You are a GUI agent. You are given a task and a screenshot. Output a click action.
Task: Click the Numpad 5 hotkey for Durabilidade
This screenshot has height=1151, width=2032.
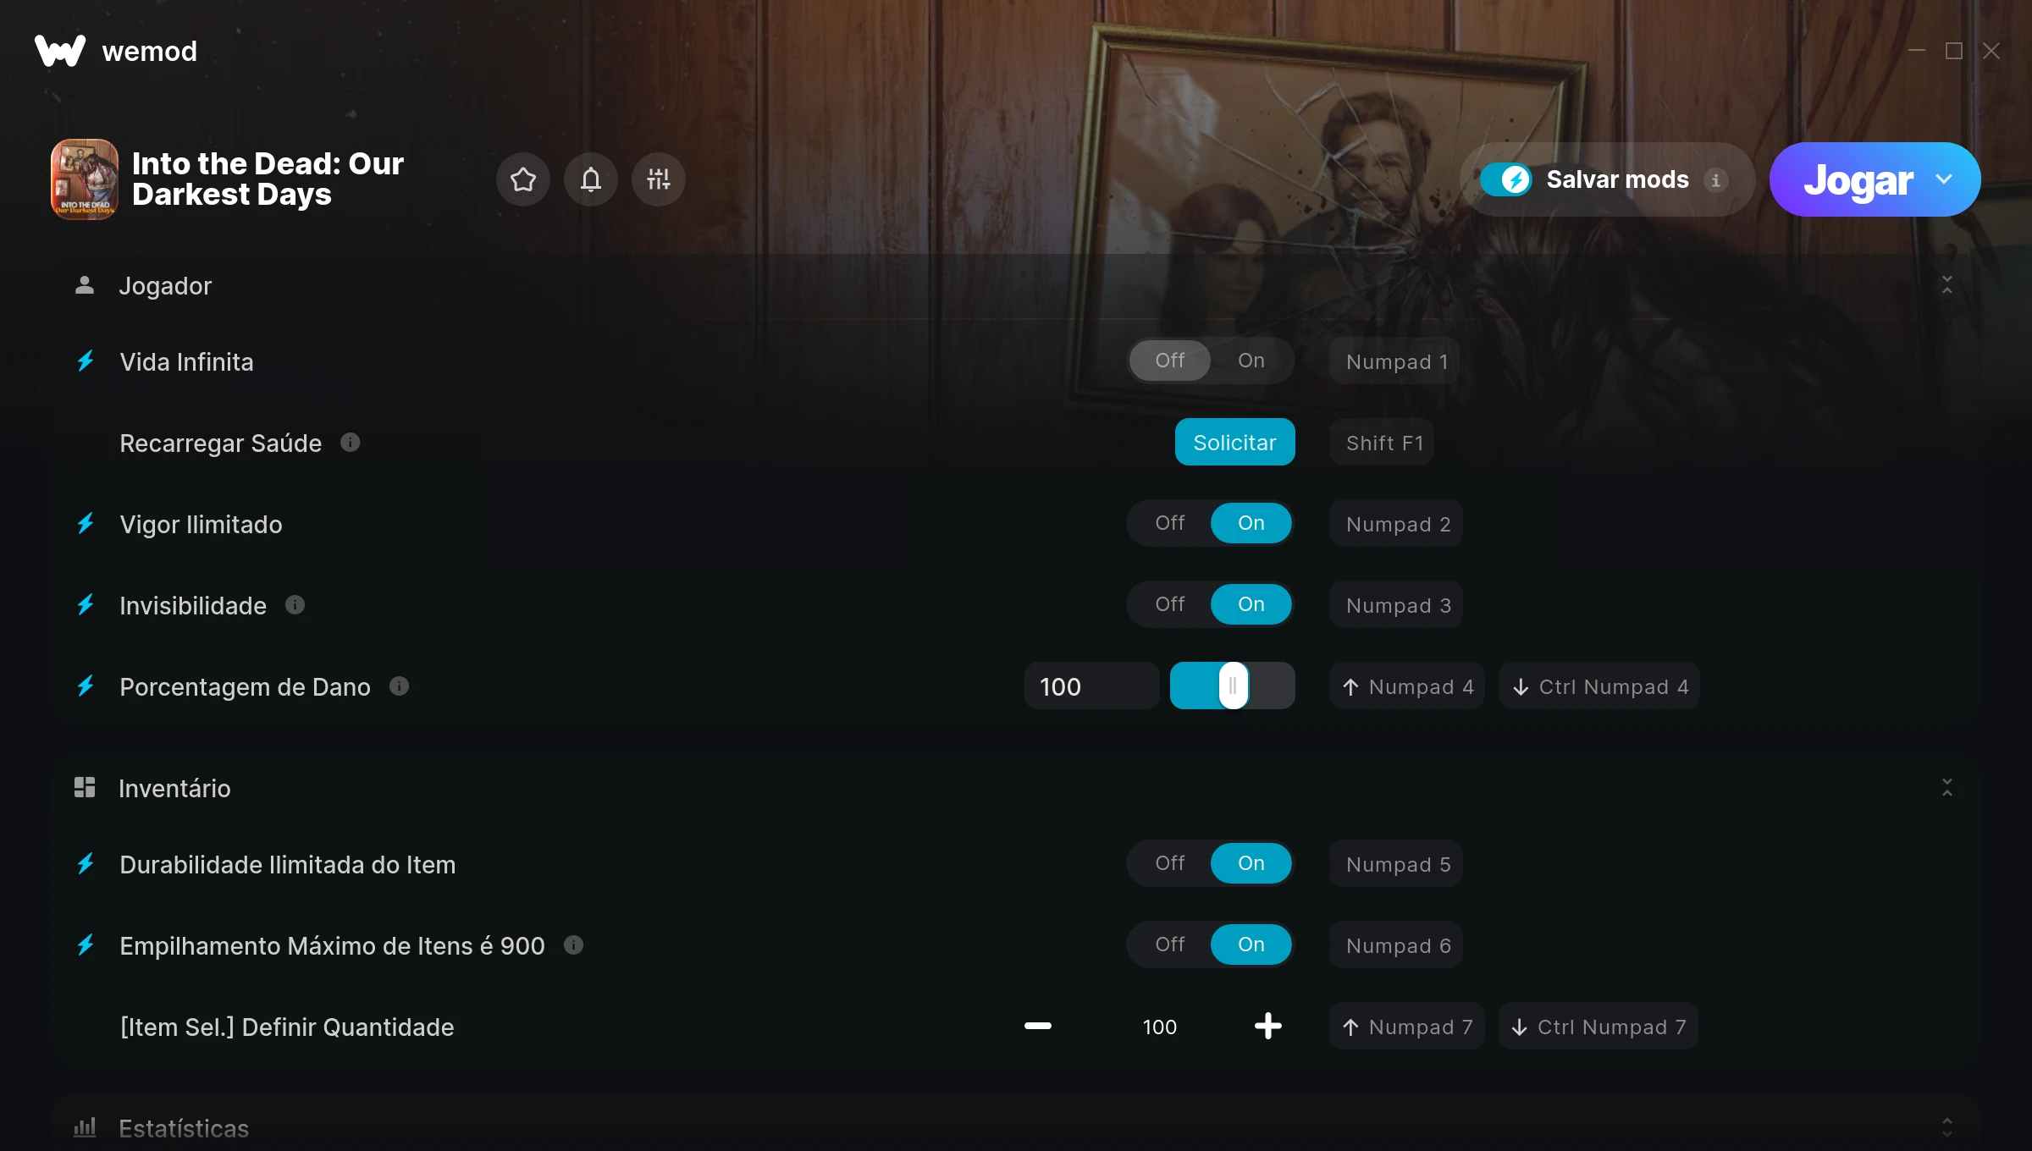pyautogui.click(x=1396, y=864)
